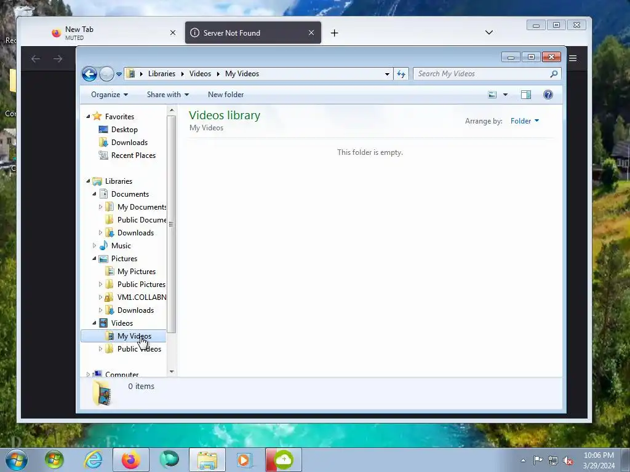Viewport: 630px width, 472px height.
Task: Select Desktop under Favorites
Action: pyautogui.click(x=124, y=130)
